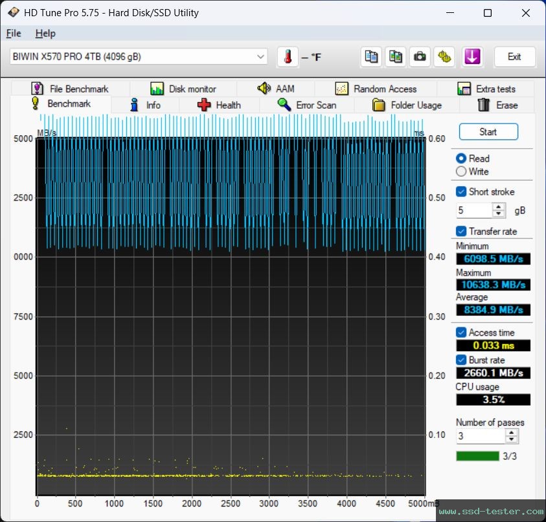Image resolution: width=546 pixels, height=522 pixels.
Task: Click the Number of passes input field
Action: 481,436
